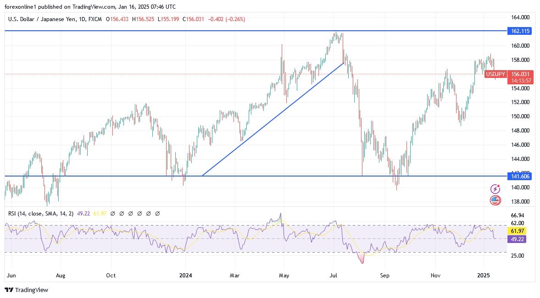The height and width of the screenshot is (298, 540).
Task: Open economic events via the lightning icon
Action: pyautogui.click(x=495, y=188)
